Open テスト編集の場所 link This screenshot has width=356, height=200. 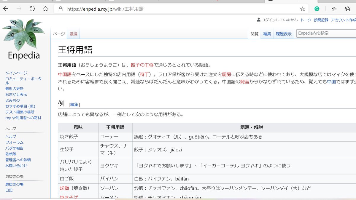pyautogui.click(x=20, y=112)
